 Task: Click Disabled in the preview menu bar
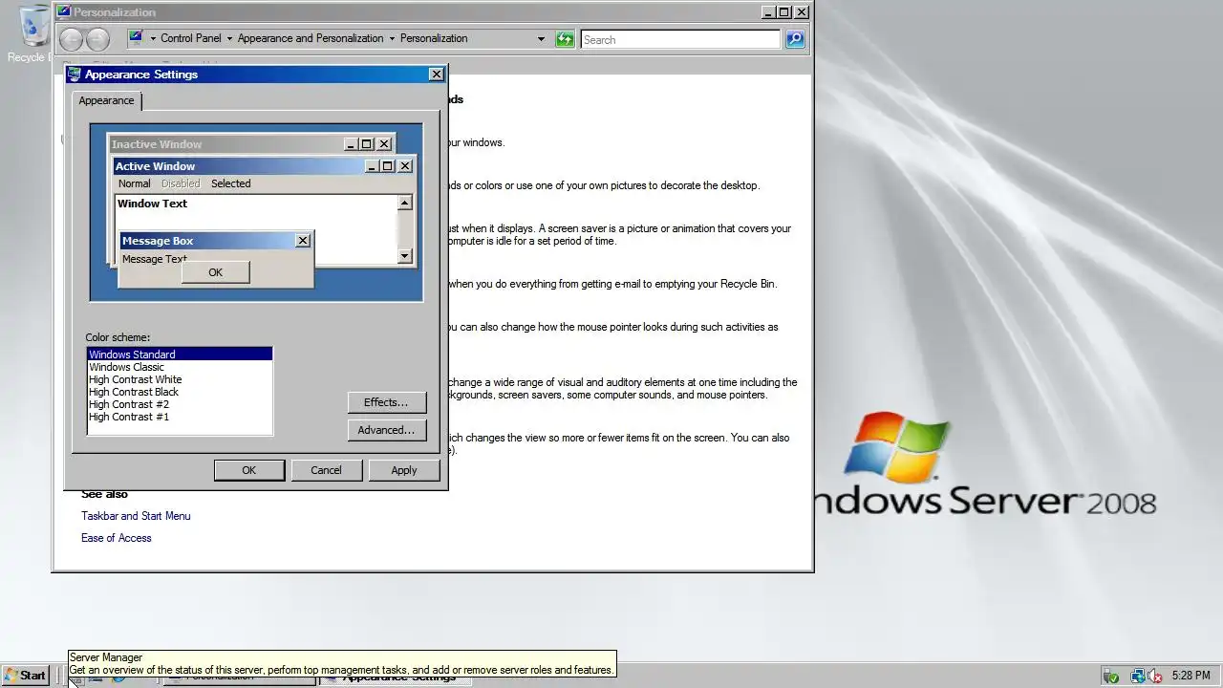point(181,183)
